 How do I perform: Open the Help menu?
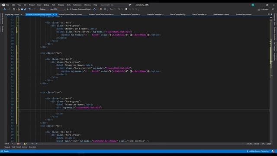(95, 5)
